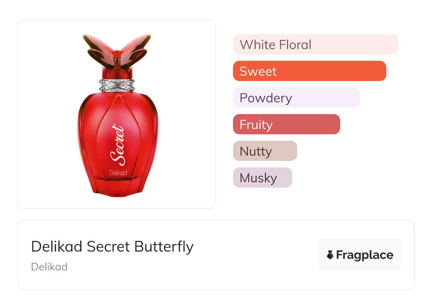
Task: Click the Nutty accord bar
Action: pos(265,151)
